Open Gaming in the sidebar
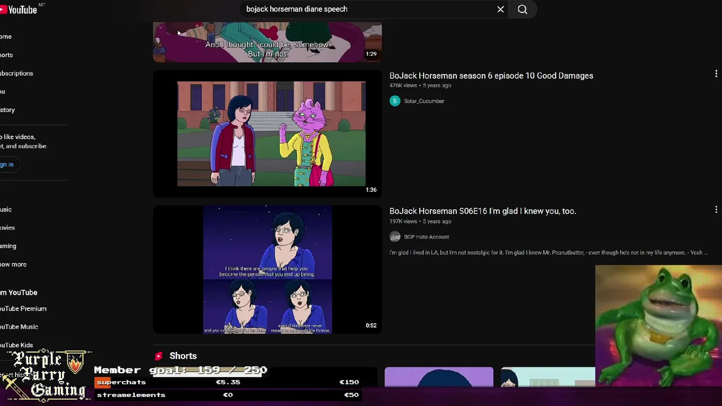This screenshot has height=406, width=722. point(8,246)
